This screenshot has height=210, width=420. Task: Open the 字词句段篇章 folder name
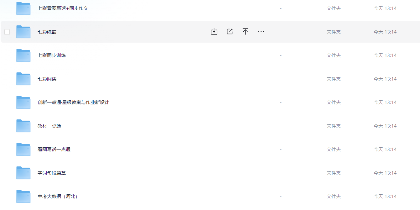click(52, 173)
